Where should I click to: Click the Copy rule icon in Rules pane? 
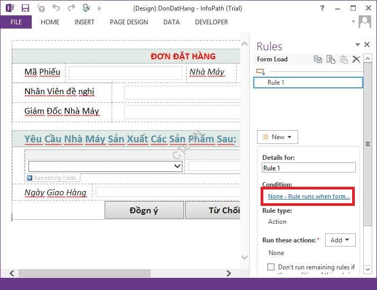pyautogui.click(x=318, y=59)
